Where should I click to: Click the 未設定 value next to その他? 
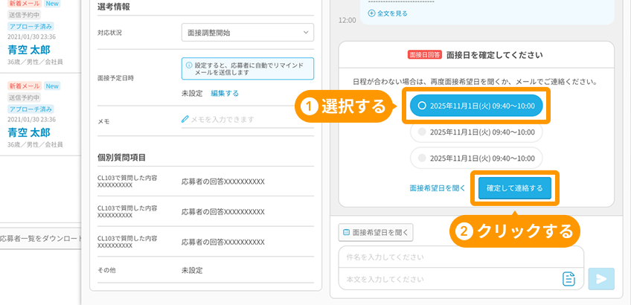click(x=192, y=270)
